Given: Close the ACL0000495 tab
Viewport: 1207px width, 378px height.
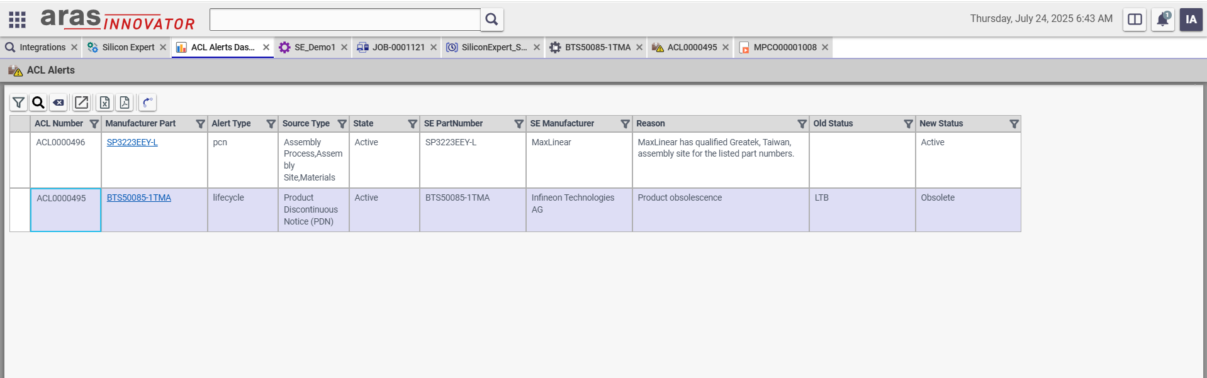Looking at the screenshot, I should click(x=726, y=47).
